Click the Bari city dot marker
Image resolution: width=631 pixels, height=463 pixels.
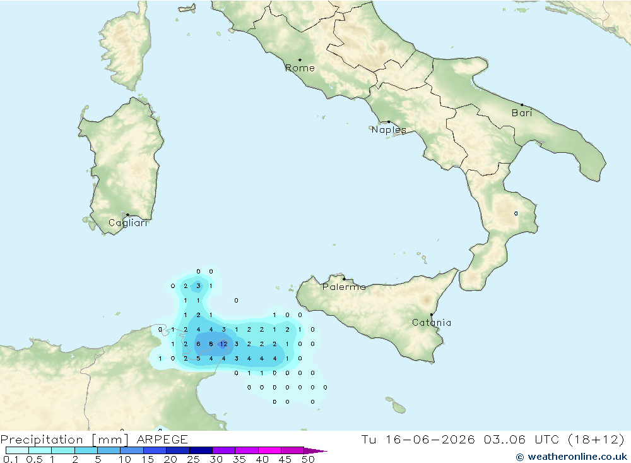point(522,105)
